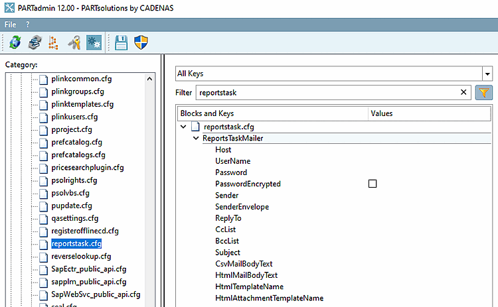Click the keys toolbar icon

tap(74, 43)
